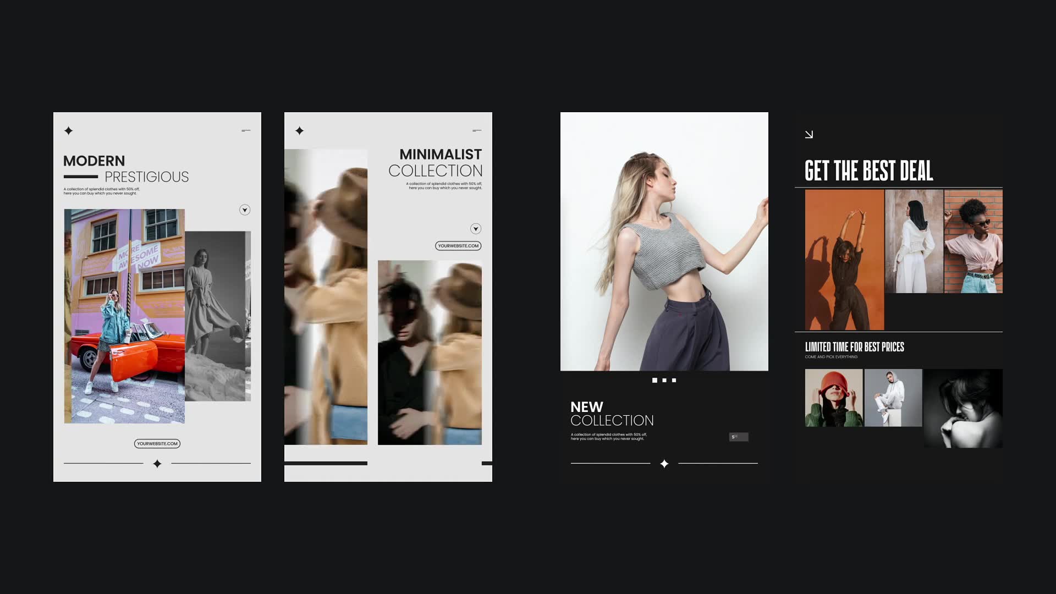
Task: Click Limited Time For Best Prices section
Action: (854, 346)
